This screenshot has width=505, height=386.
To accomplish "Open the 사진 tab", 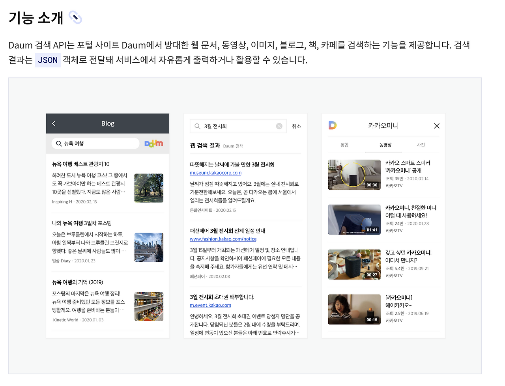I will (x=421, y=145).
